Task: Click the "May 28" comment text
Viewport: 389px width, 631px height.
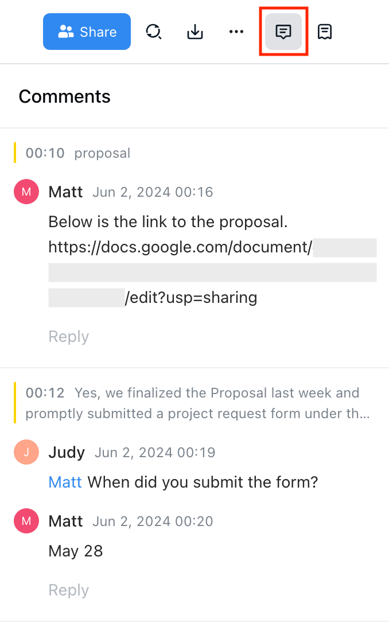Action: click(76, 551)
